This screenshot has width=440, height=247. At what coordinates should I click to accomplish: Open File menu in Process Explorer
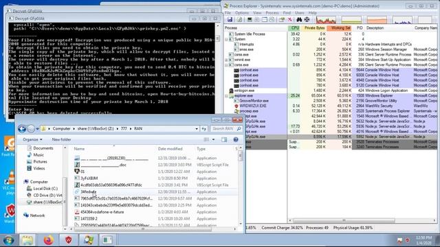click(228, 13)
